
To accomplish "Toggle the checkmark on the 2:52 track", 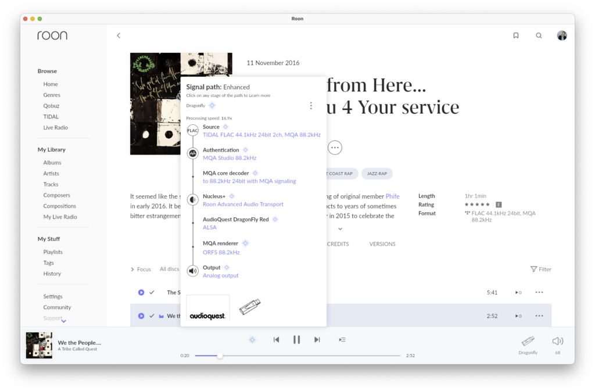I will tap(152, 316).
